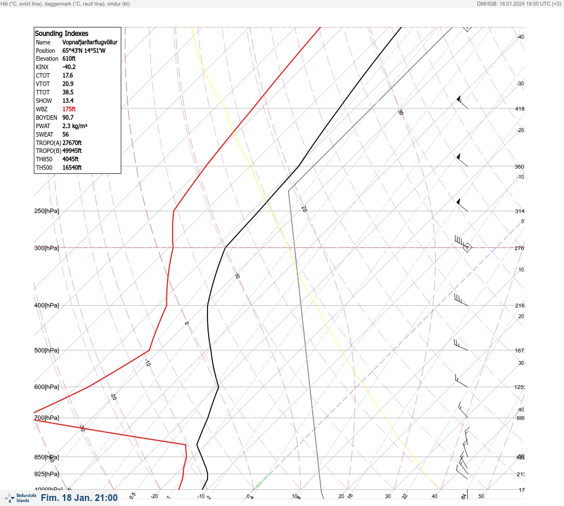Click the 314 height label on right axis
This screenshot has height=506, width=564.
point(520,211)
